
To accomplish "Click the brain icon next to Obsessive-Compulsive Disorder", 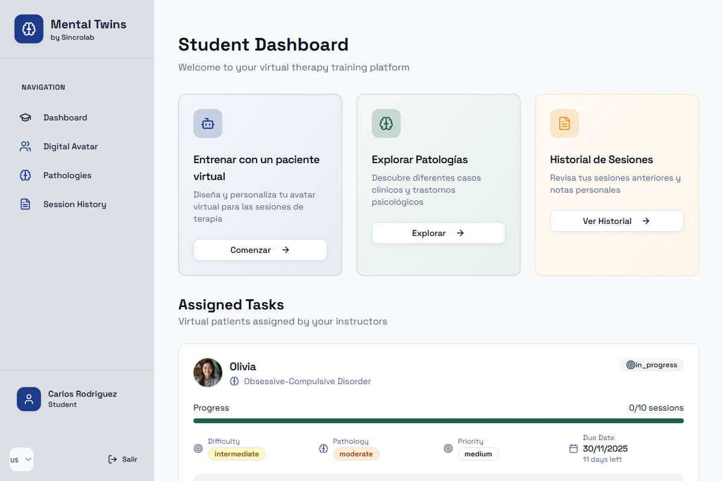I will [x=234, y=381].
